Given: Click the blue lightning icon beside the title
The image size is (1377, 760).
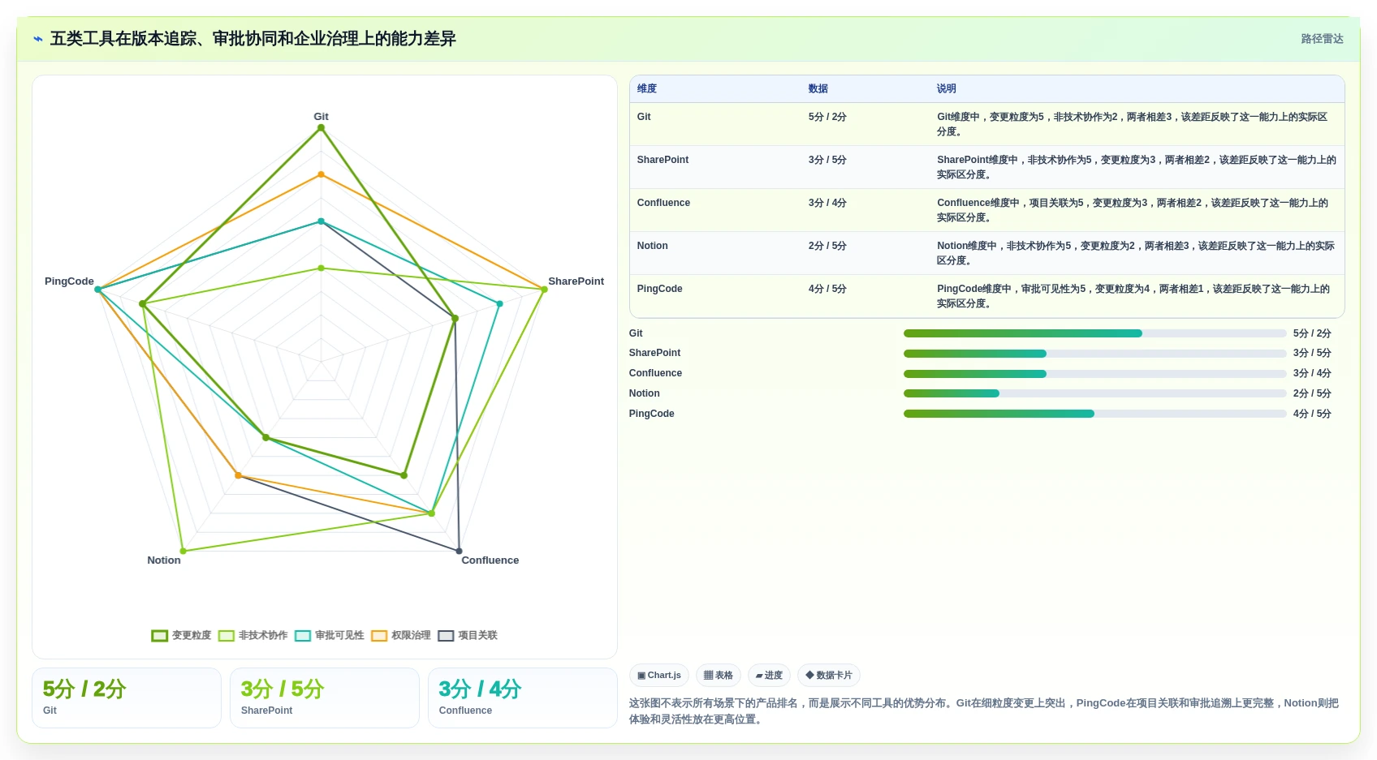Looking at the screenshot, I should pyautogui.click(x=38, y=39).
